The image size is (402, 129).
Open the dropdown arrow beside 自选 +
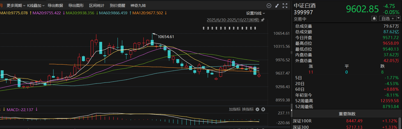tap(398, 18)
